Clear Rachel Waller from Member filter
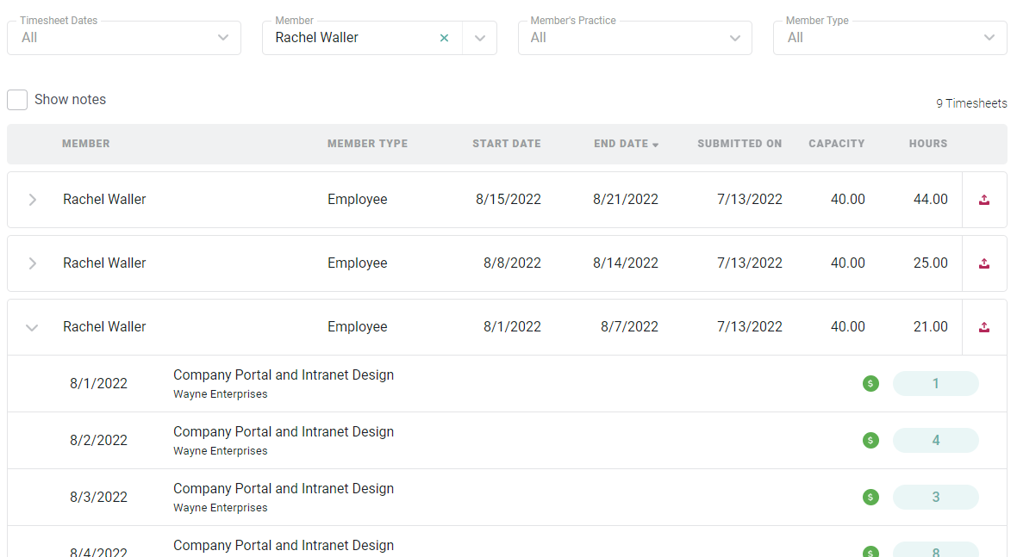The height and width of the screenshot is (557, 1017). [x=444, y=38]
